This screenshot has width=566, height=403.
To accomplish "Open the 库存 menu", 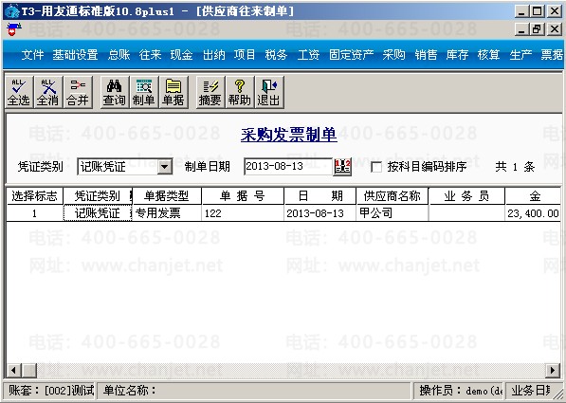I will click(457, 55).
